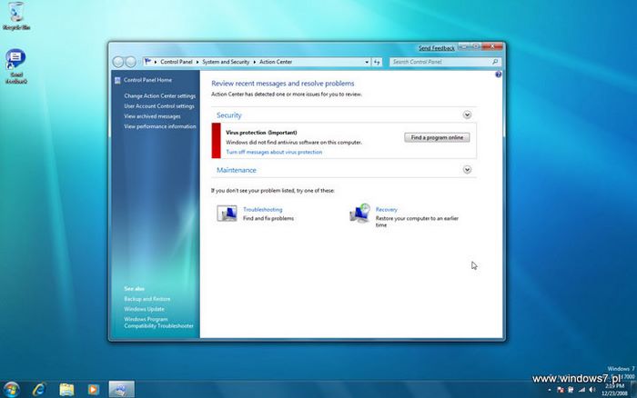Click 'Find and fix problems' description

pyautogui.click(x=268, y=218)
